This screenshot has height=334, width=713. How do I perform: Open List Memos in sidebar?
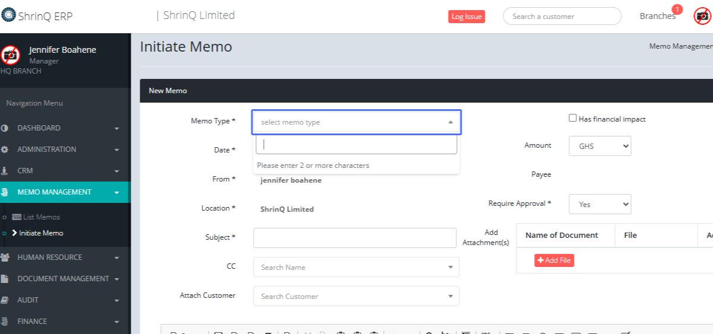pyautogui.click(x=41, y=217)
